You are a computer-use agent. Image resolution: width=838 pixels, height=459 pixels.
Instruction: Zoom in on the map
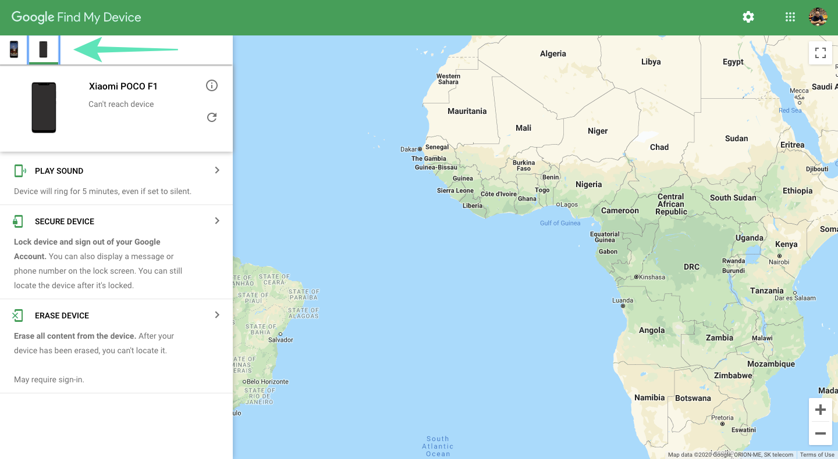(821, 410)
